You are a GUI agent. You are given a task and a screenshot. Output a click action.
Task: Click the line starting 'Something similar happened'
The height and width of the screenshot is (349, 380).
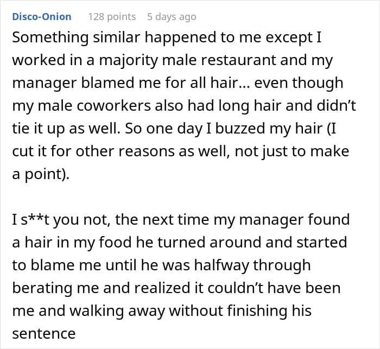167,38
